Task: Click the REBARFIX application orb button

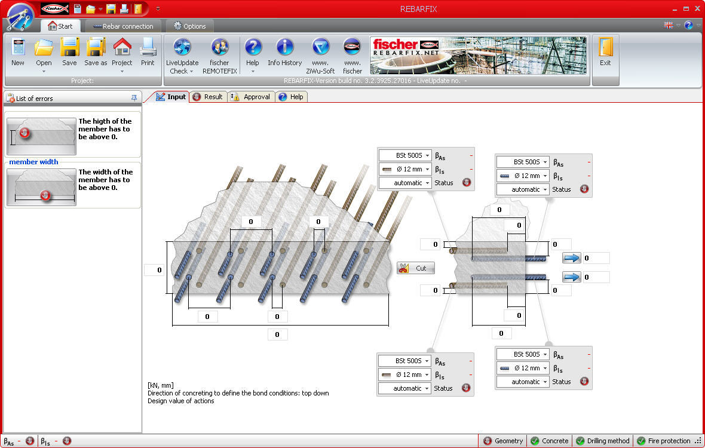Action: [x=20, y=17]
